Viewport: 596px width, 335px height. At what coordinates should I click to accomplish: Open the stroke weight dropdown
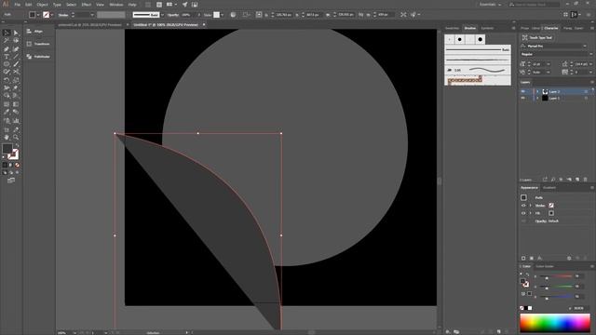(x=92, y=15)
